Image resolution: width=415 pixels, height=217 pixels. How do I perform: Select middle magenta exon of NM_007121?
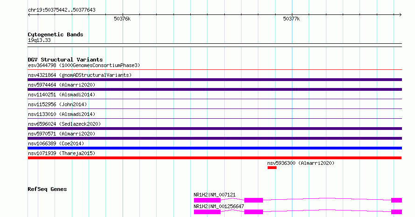(x=254, y=200)
